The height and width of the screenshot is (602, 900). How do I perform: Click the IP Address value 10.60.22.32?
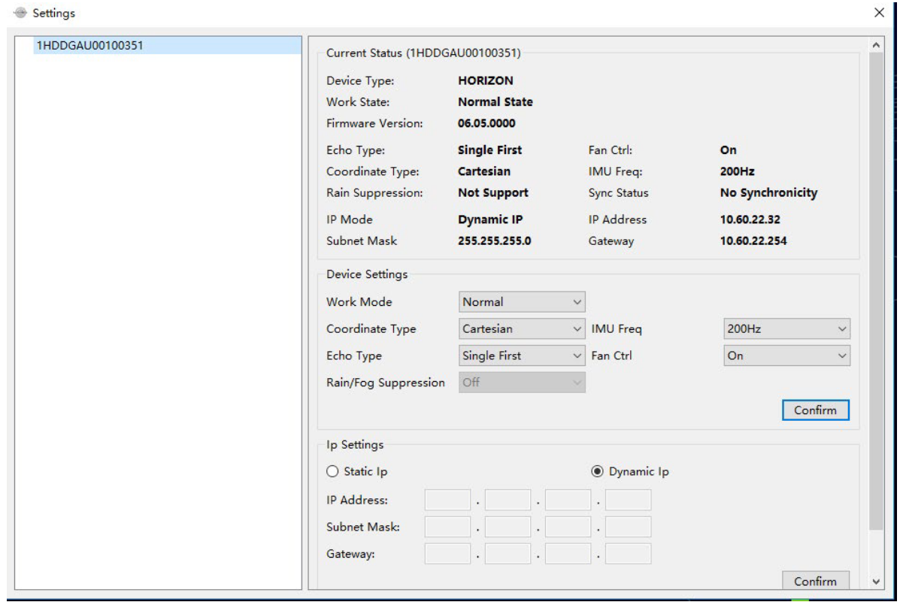tap(750, 219)
